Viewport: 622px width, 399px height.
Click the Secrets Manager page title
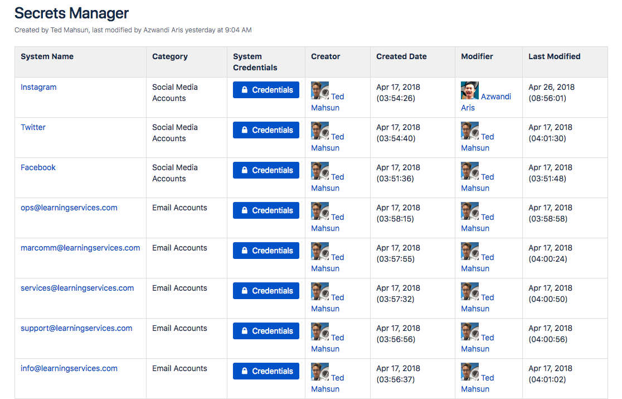(72, 13)
